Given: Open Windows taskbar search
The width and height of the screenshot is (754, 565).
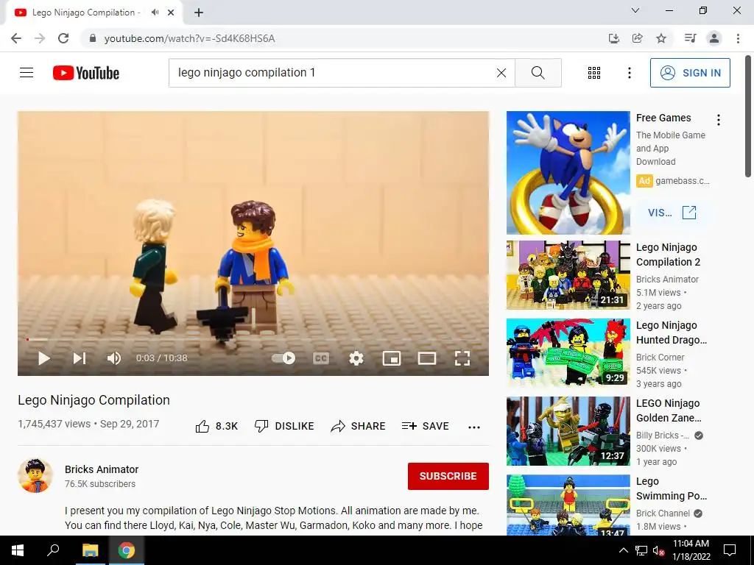Looking at the screenshot, I should tap(53, 550).
